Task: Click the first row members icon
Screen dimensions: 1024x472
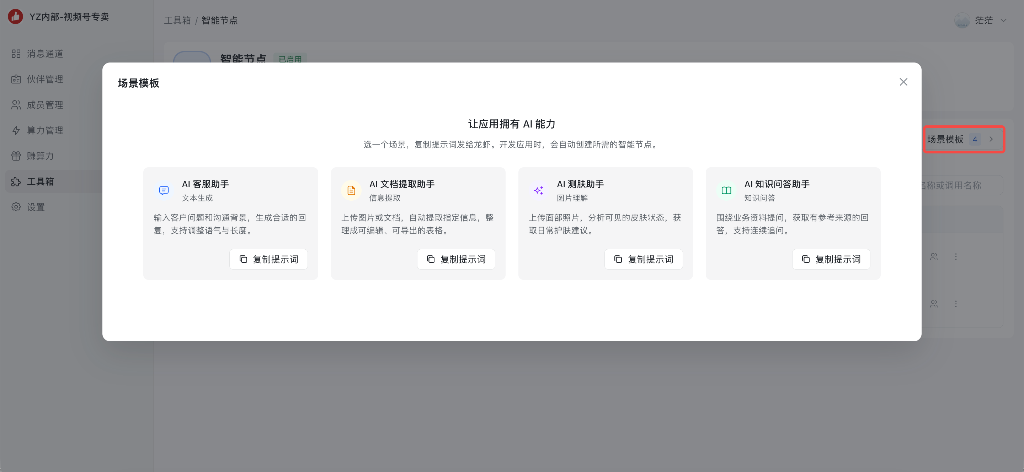Action: 934,257
